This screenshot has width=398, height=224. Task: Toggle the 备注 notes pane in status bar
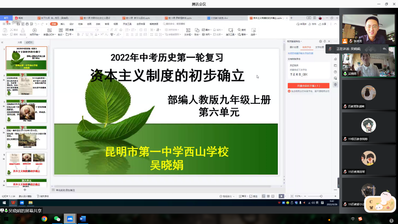pos(242,196)
